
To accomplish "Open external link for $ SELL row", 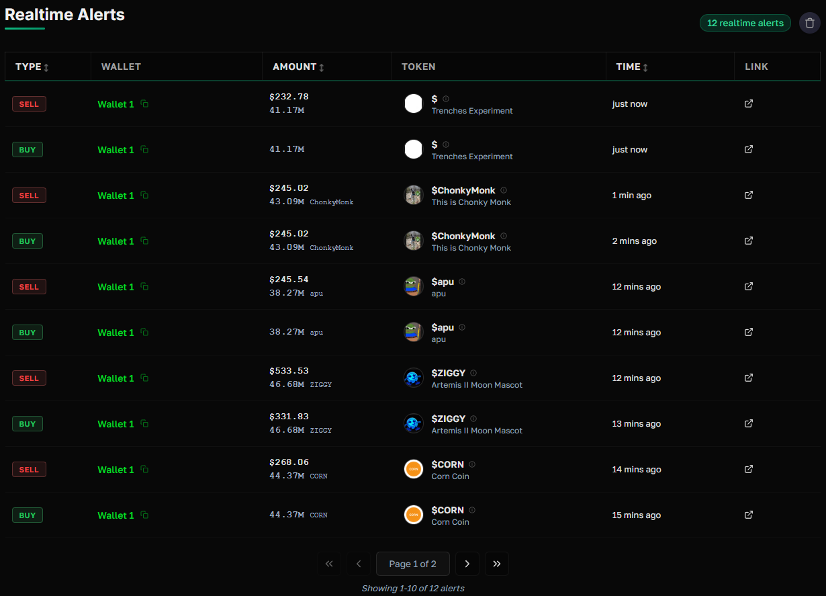I will [x=749, y=103].
